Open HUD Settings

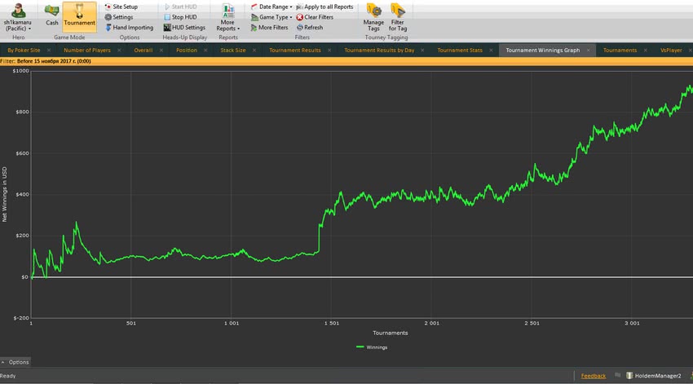[x=184, y=28]
